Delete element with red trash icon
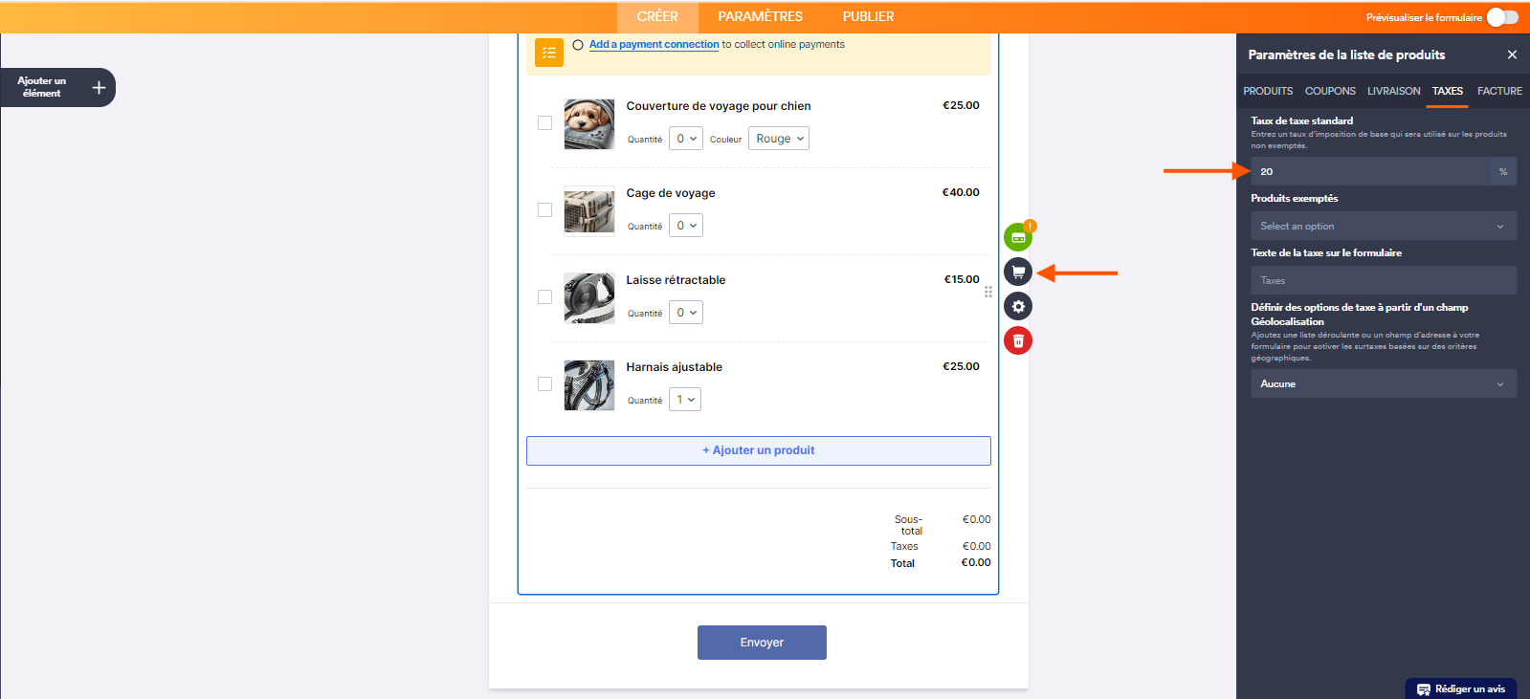 click(1018, 341)
